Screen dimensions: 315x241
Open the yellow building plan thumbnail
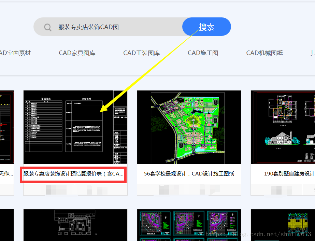point(283,225)
